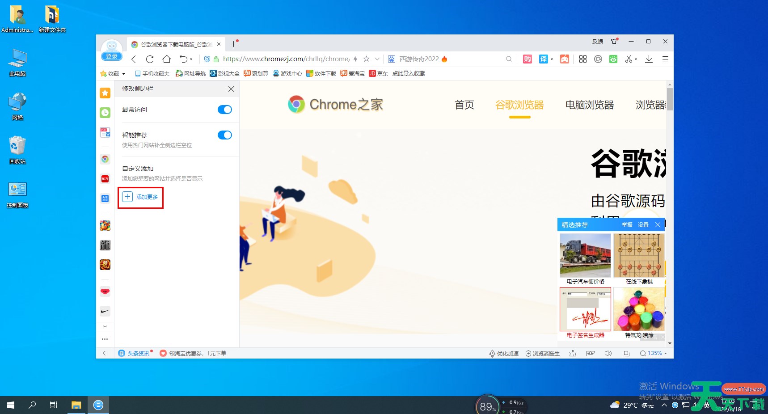The width and height of the screenshot is (768, 414).
Task: Select the 电脑浏览器 navigation item
Action: pyautogui.click(x=590, y=105)
